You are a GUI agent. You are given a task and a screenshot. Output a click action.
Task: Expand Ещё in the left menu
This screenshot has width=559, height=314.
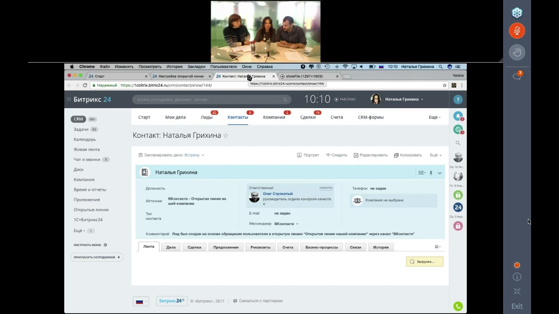pos(79,230)
